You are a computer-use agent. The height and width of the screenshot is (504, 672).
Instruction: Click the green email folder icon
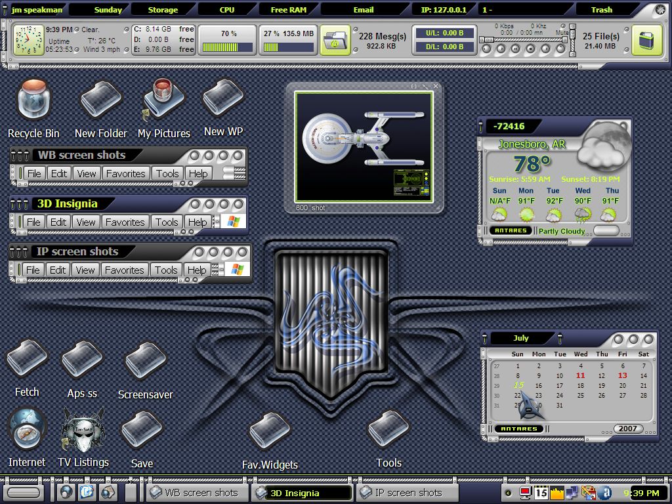click(x=335, y=40)
